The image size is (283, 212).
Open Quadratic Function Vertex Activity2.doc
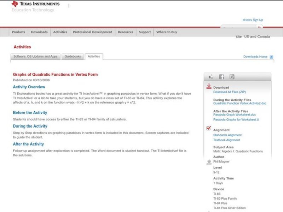pos(240,104)
